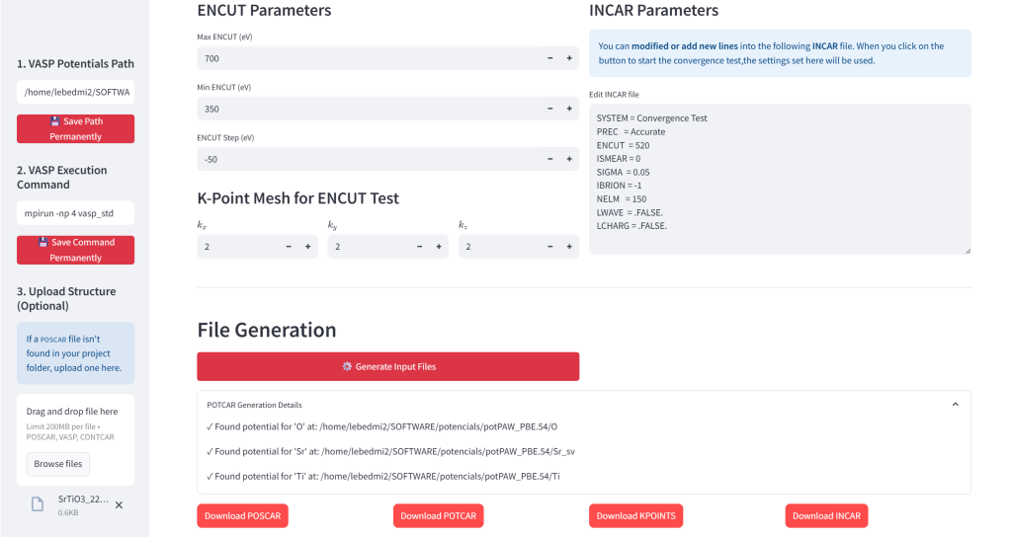Screen dimensions: 1012x537
Task: Download the POTCAR file
Action: point(438,515)
